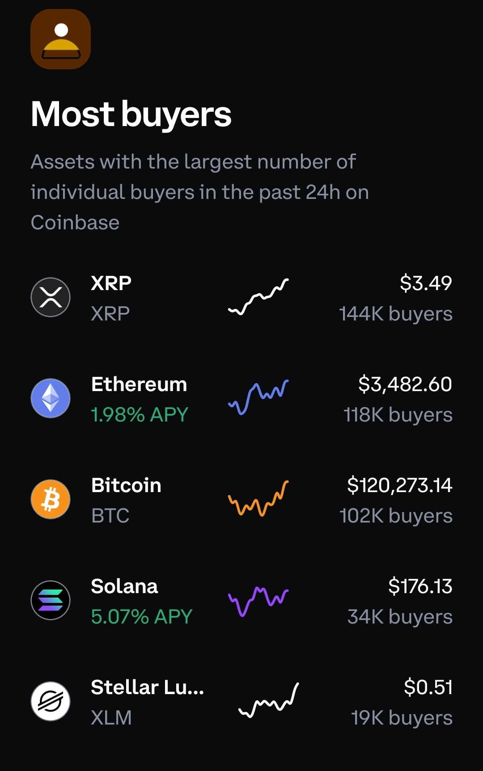Image resolution: width=483 pixels, height=771 pixels.
Task: Tap the Solana asset name
Action: click(124, 586)
